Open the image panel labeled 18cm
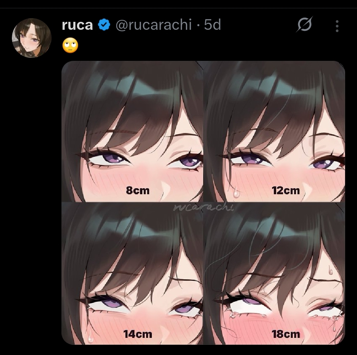This screenshot has width=357, height=355. point(274,273)
